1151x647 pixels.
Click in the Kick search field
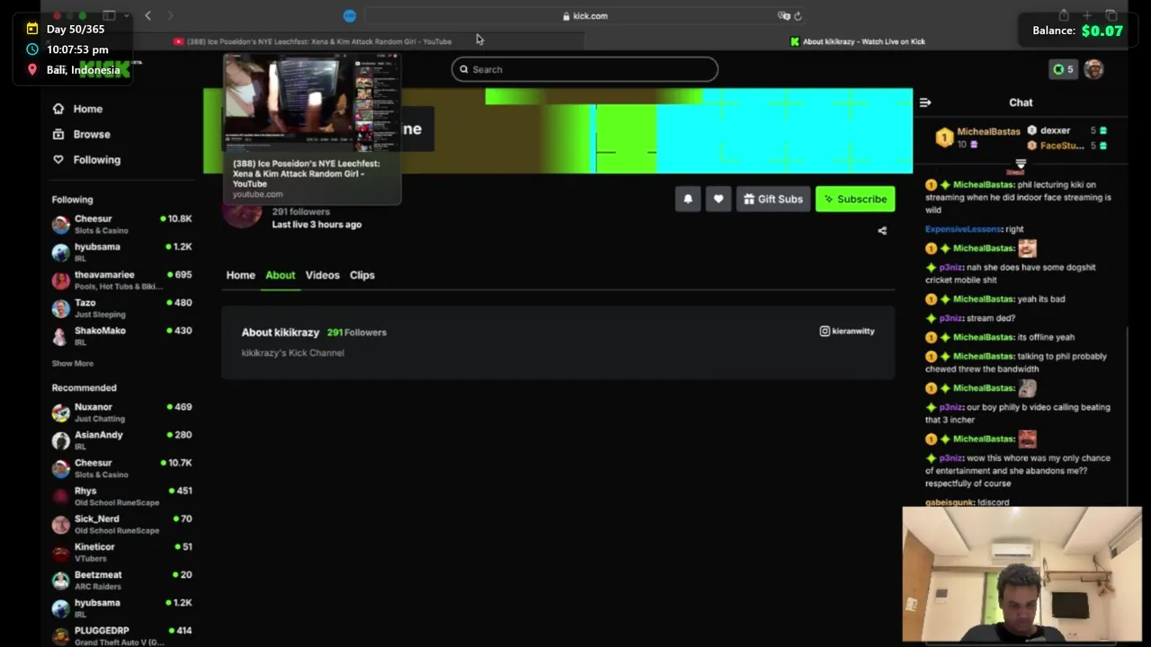[x=584, y=69]
